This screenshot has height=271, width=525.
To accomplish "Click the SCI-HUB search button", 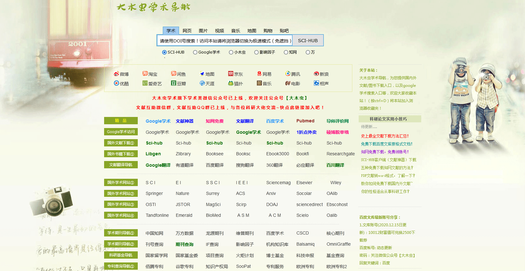I will [308, 41].
